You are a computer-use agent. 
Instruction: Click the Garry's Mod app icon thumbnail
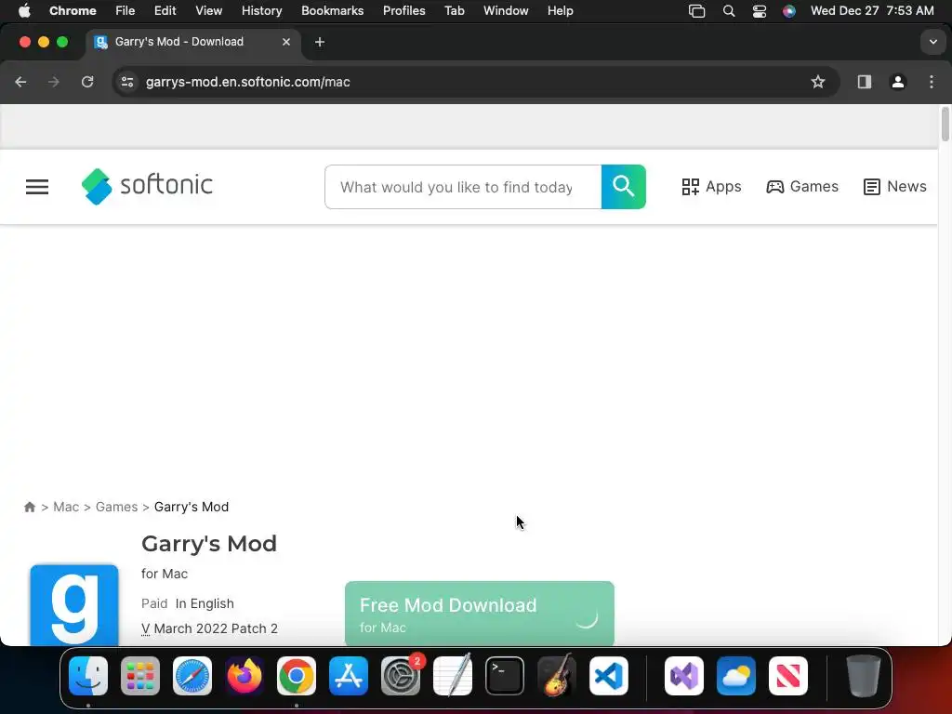tap(74, 604)
